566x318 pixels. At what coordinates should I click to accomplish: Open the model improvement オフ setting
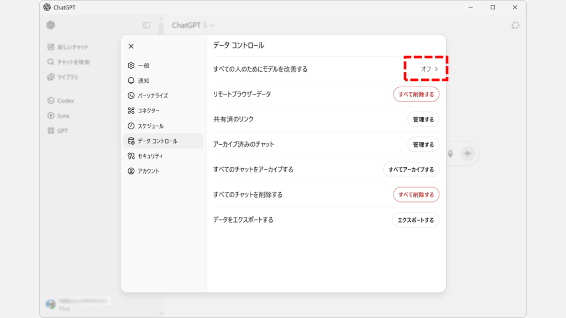[x=429, y=69]
